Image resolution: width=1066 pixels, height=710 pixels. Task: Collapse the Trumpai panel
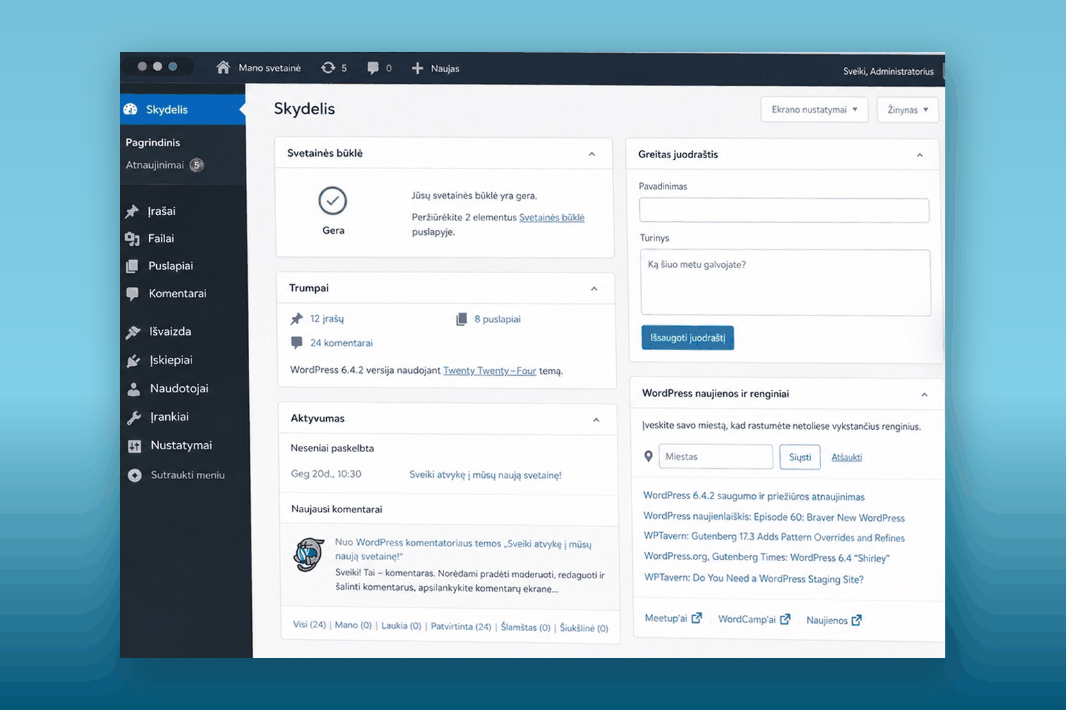coord(594,288)
